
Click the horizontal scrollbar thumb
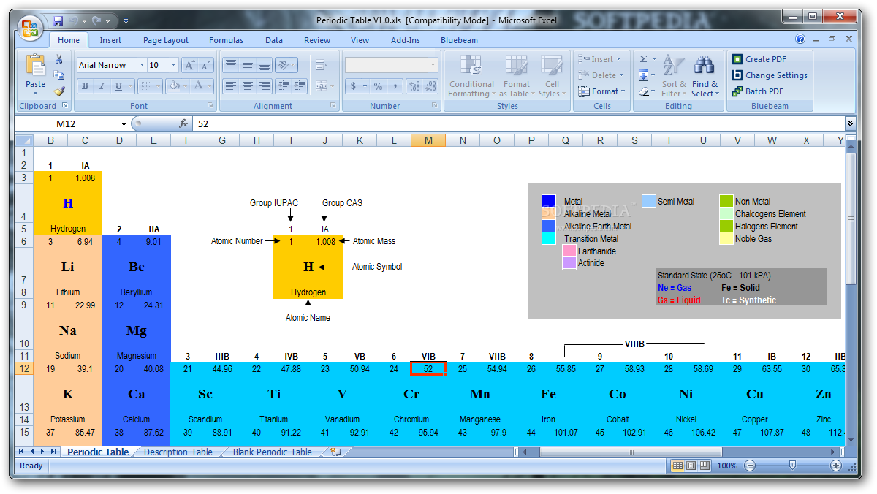tap(631, 452)
